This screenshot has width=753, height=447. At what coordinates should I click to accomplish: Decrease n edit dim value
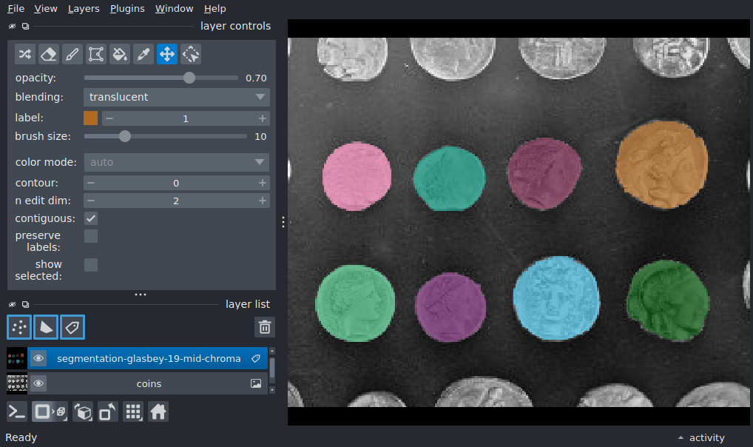pyautogui.click(x=91, y=201)
